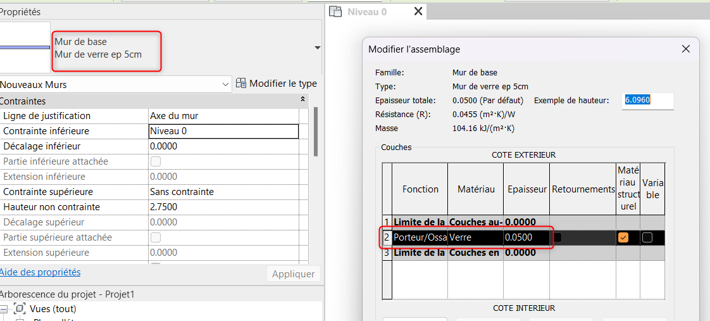Click the wall type preview thumbnail
The height and width of the screenshot is (321, 710).
(x=25, y=47)
